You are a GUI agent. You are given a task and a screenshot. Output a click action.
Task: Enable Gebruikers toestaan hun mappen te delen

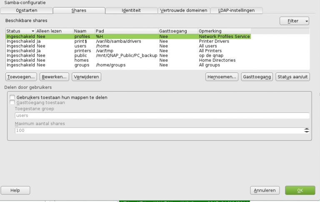coord(12,97)
